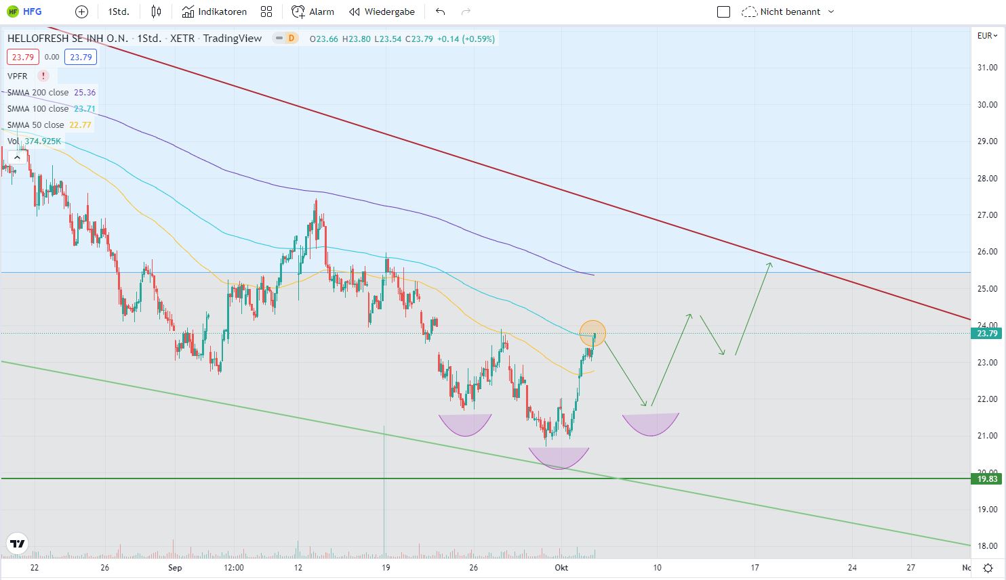
Task: Click the 19.83 horizontal line price label
Action: pos(988,478)
